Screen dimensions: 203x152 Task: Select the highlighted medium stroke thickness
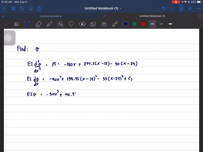tap(152, 24)
